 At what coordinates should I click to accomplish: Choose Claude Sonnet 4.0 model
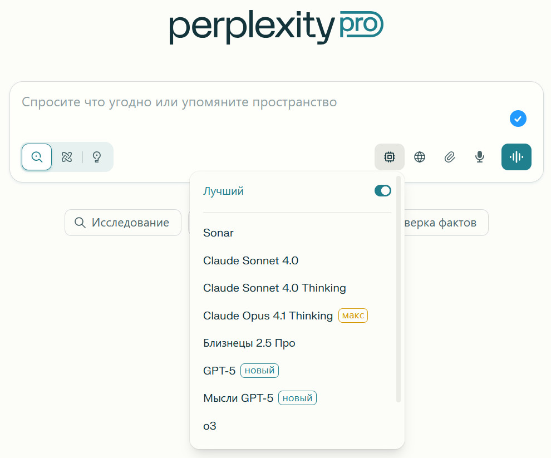(x=247, y=260)
